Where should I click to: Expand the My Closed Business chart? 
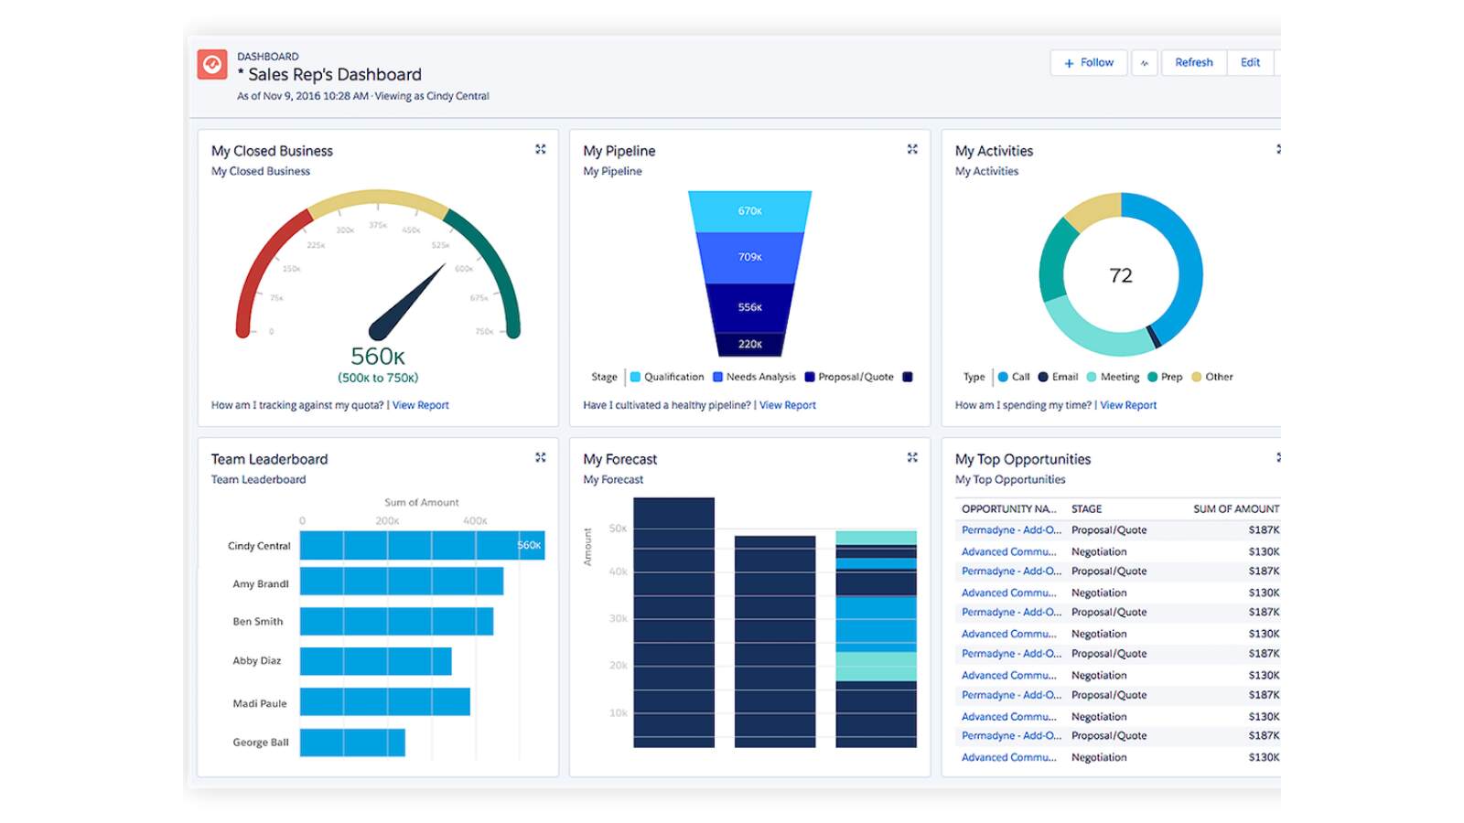541,149
